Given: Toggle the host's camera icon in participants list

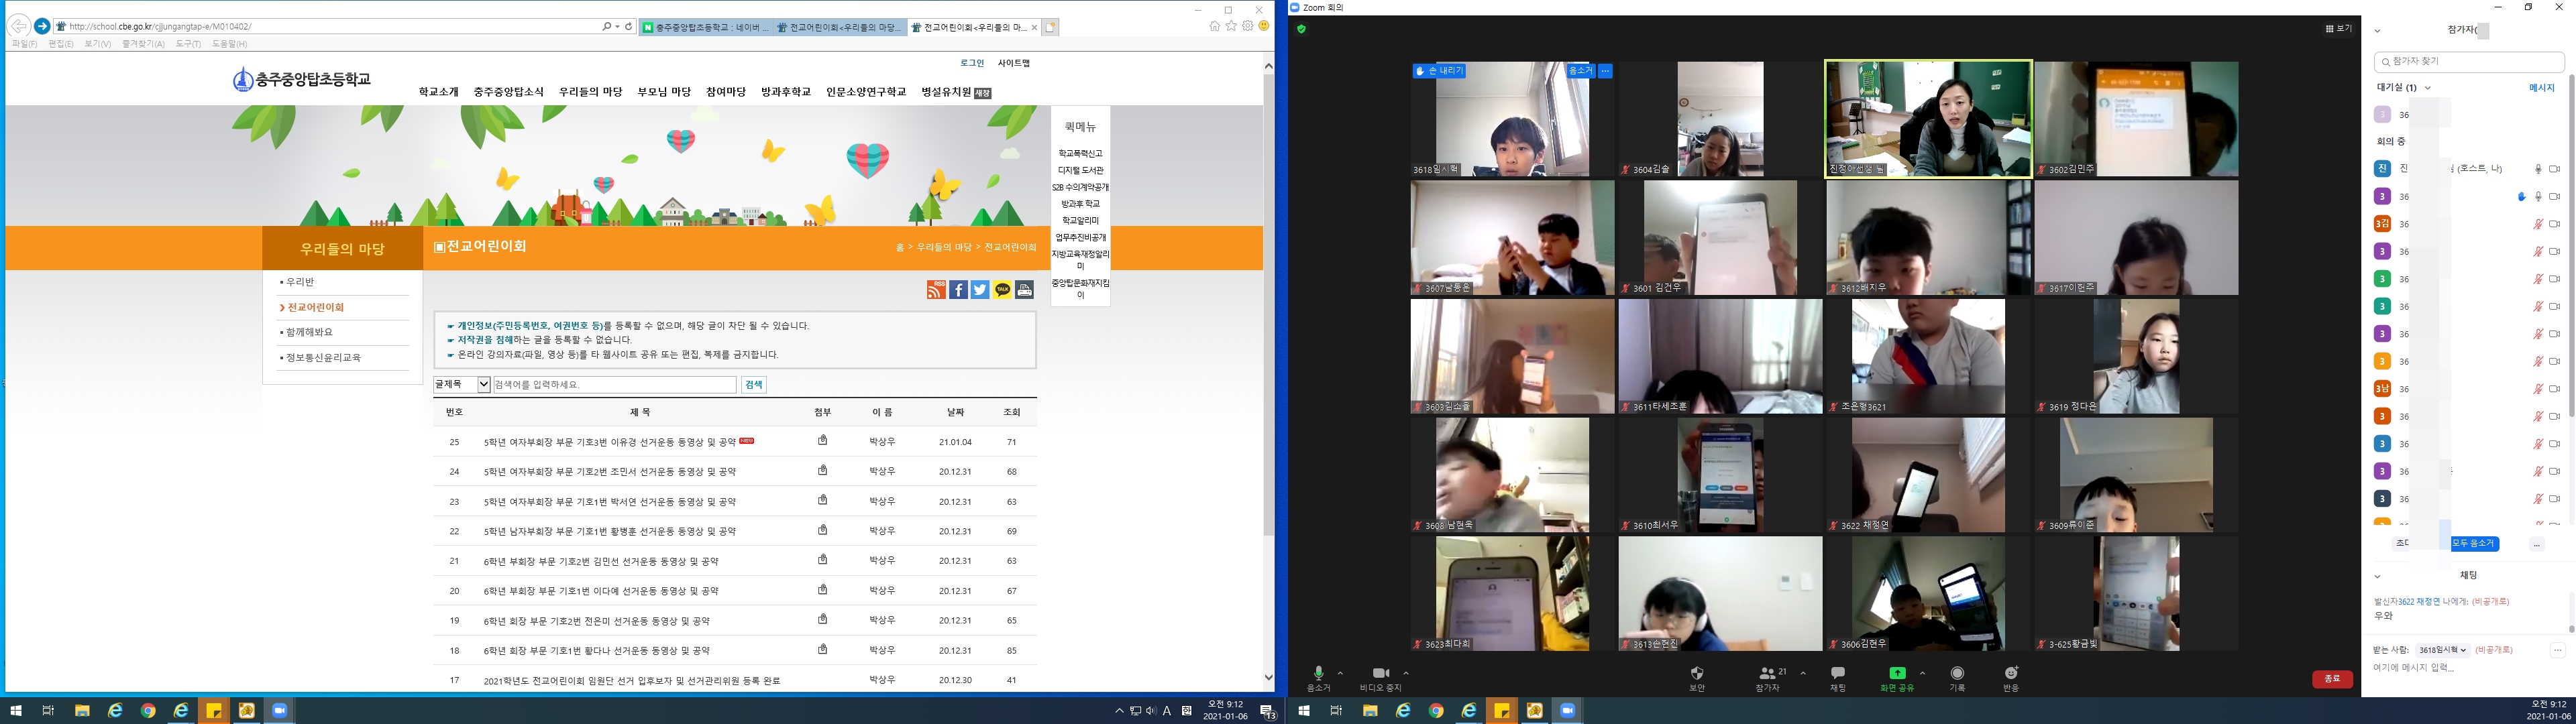Looking at the screenshot, I should point(2554,169).
